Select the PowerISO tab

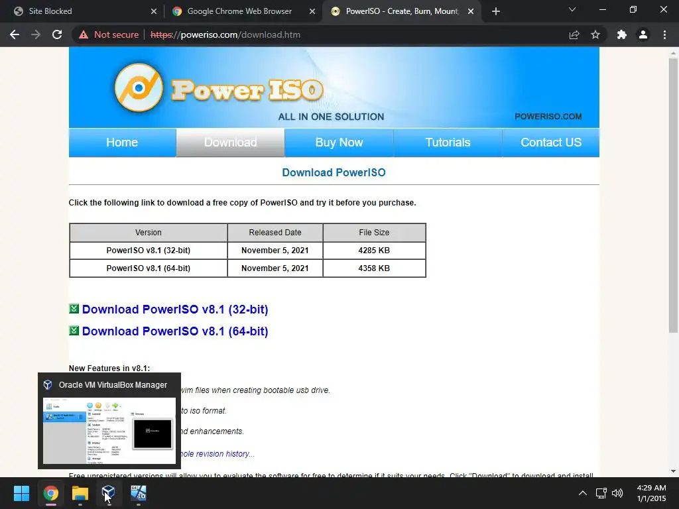(x=401, y=11)
